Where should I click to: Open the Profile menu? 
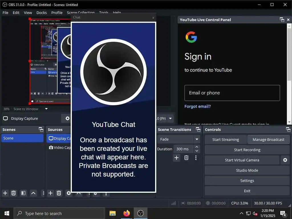[x=57, y=13]
